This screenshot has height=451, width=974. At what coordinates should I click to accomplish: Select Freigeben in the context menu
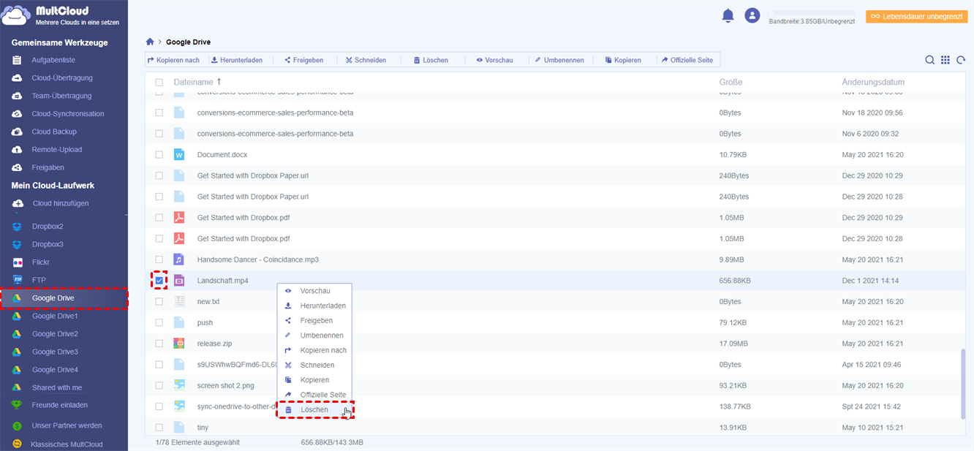315,321
